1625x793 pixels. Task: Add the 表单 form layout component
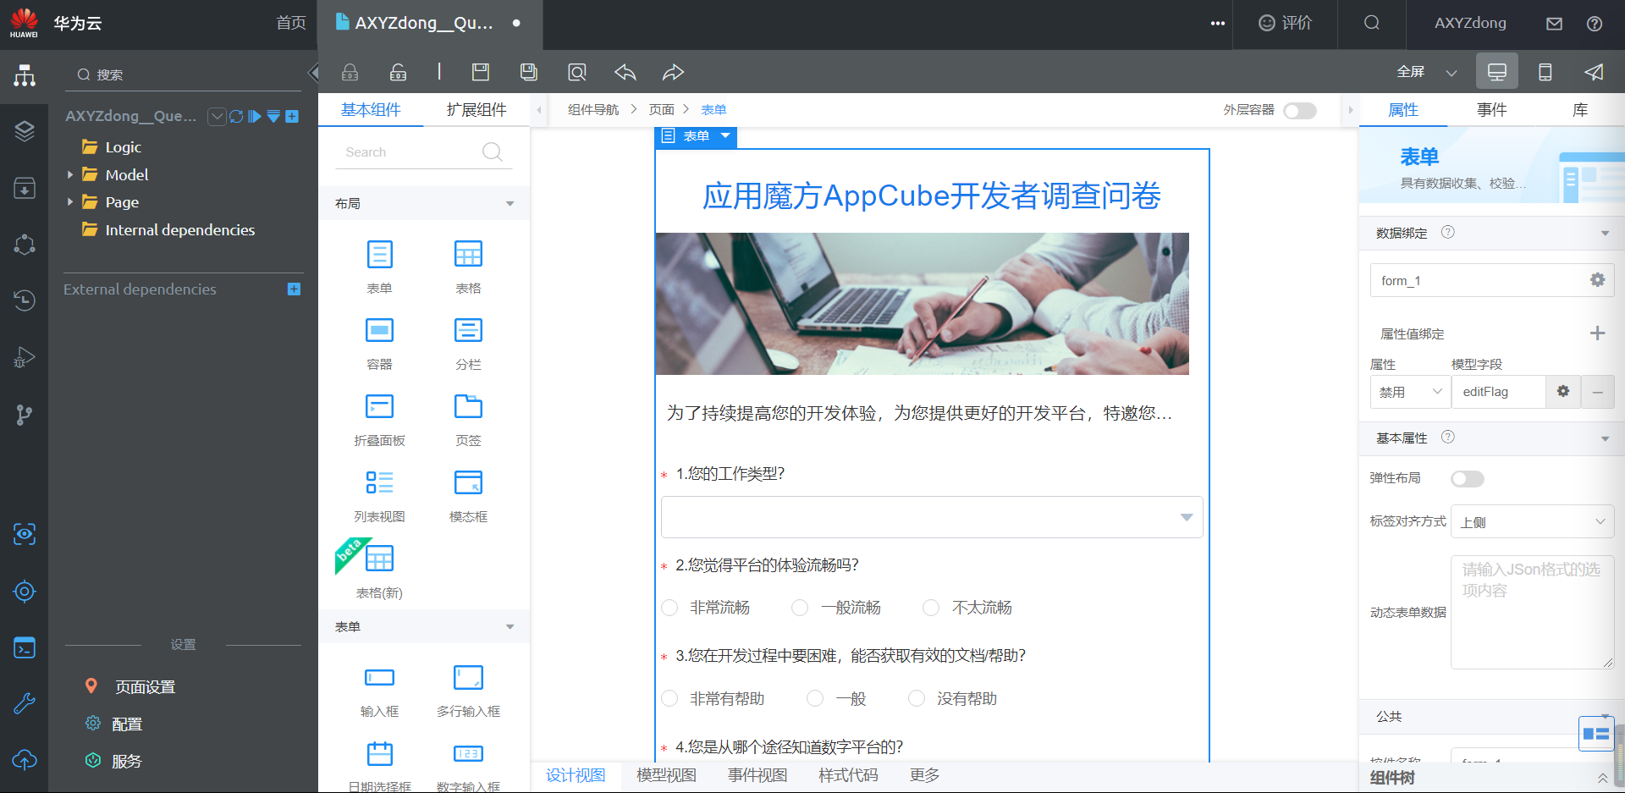(x=379, y=266)
